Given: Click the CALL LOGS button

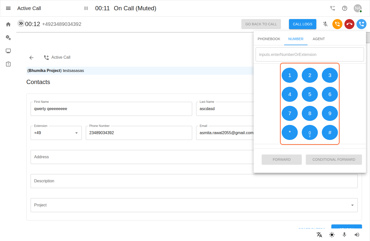Looking at the screenshot, I should 302,24.
